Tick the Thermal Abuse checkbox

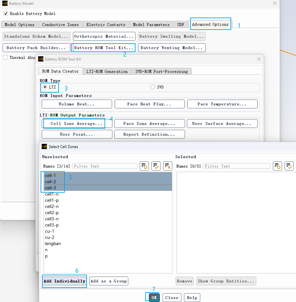[5, 58]
